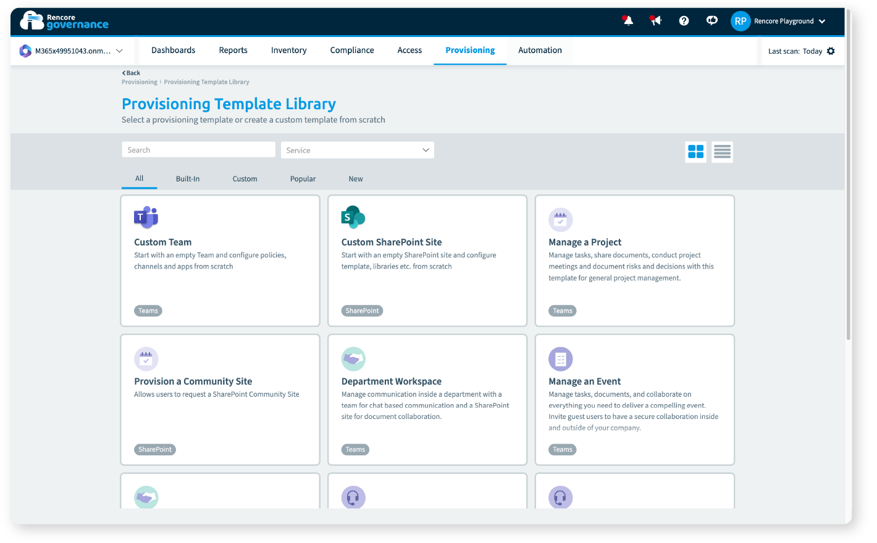
Task: Open help via the question mark icon
Action: coord(684,20)
